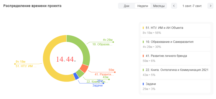This screenshot has width=216, height=99.
Task: Select legend item 10. Образование и Саморазвития
Action: (176, 44)
